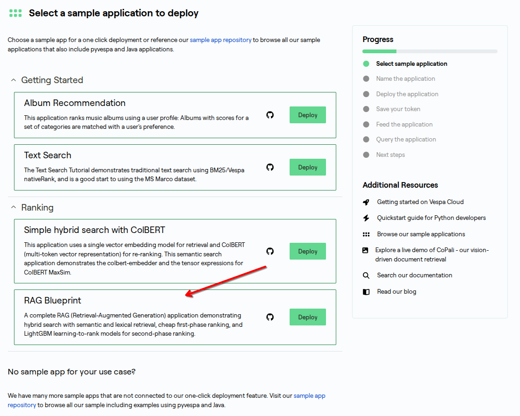Click the image icon beside CoPali demo
This screenshot has height=416, width=520.
coord(365,250)
